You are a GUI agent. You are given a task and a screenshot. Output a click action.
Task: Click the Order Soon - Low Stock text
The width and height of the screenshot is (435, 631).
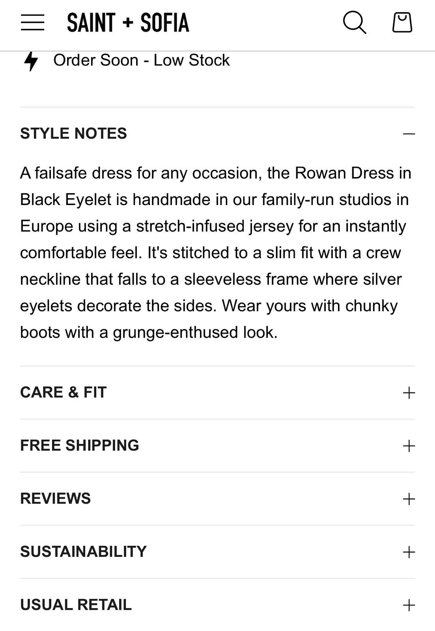click(142, 60)
